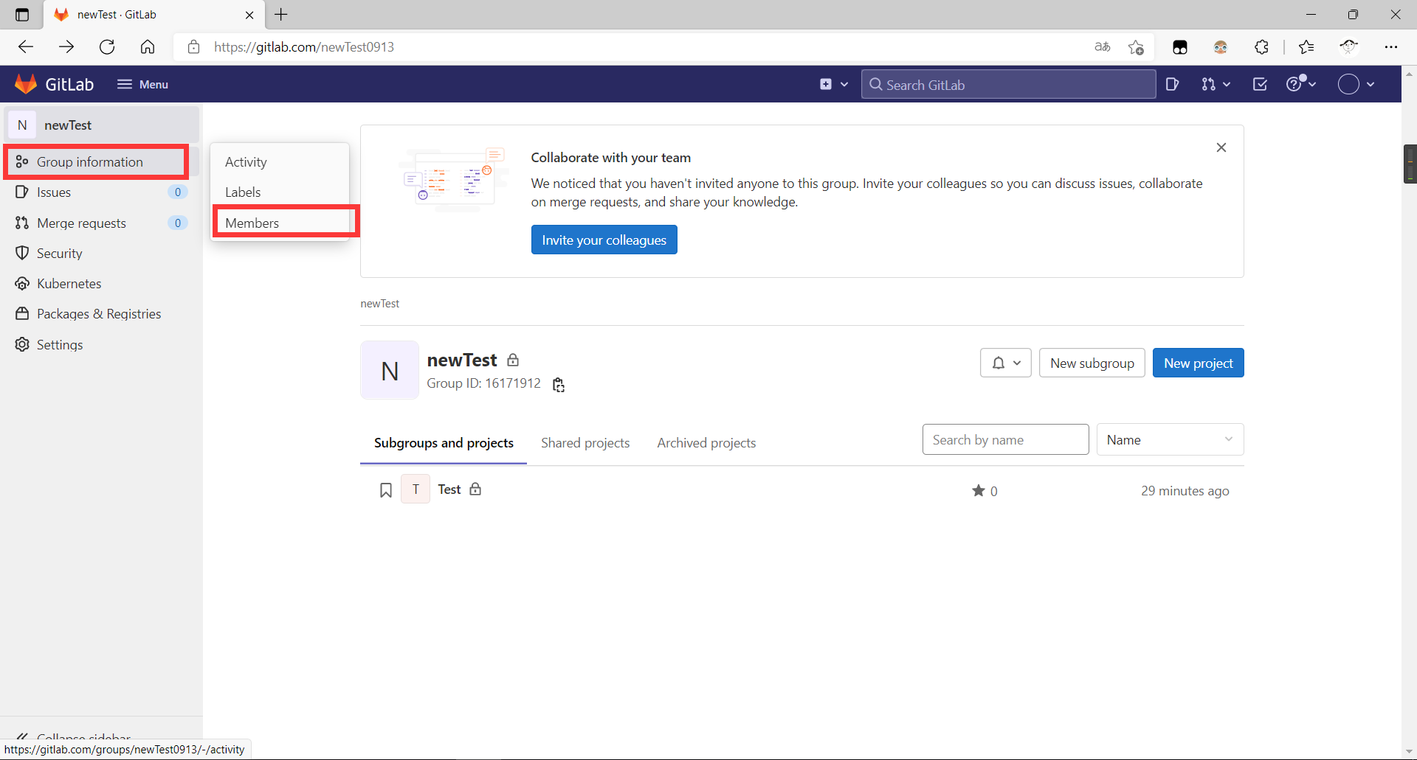Open browser Settings and more menu
The height and width of the screenshot is (760, 1417).
click(1390, 47)
